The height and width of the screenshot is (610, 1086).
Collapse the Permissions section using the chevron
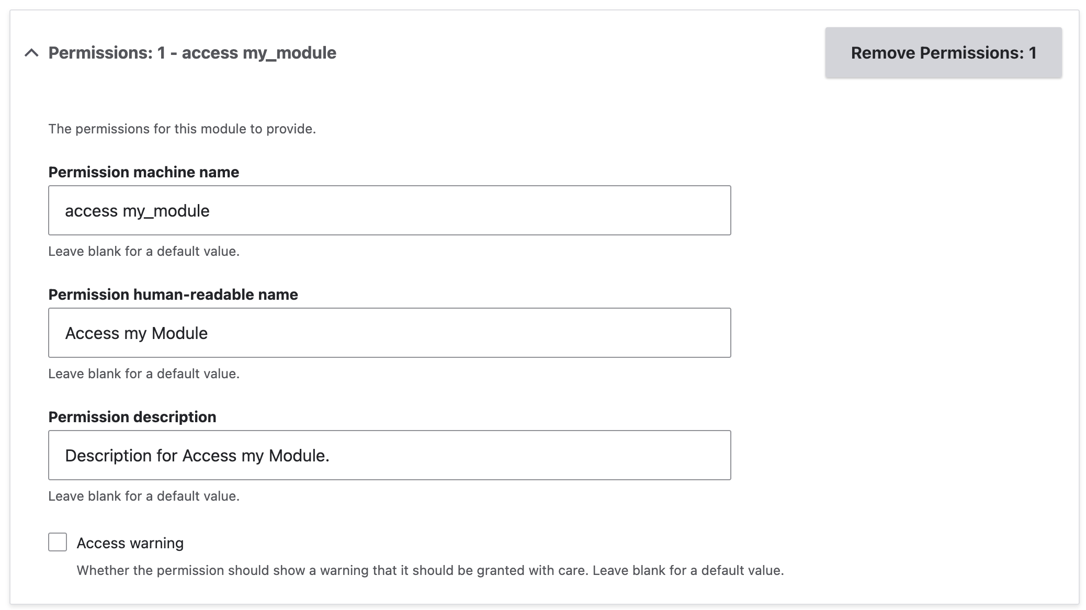point(31,53)
